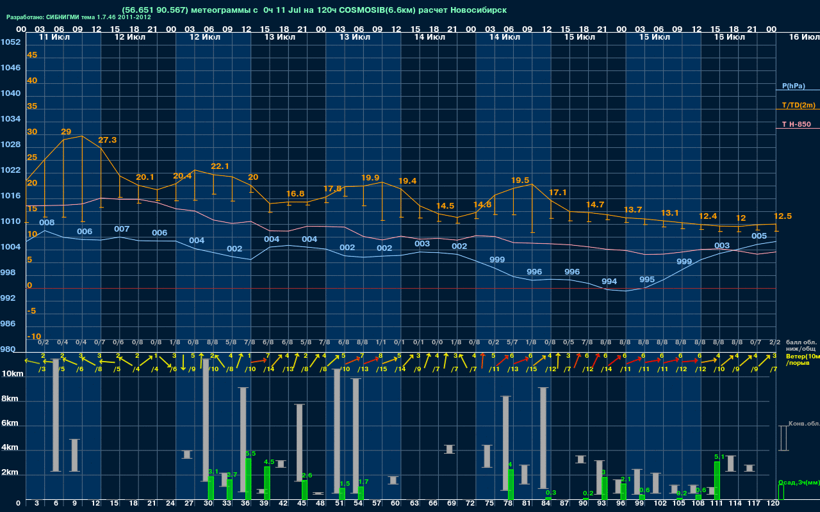Click the precipitation amount '4.5'
Screen dimensions: 820x512
[269, 462]
